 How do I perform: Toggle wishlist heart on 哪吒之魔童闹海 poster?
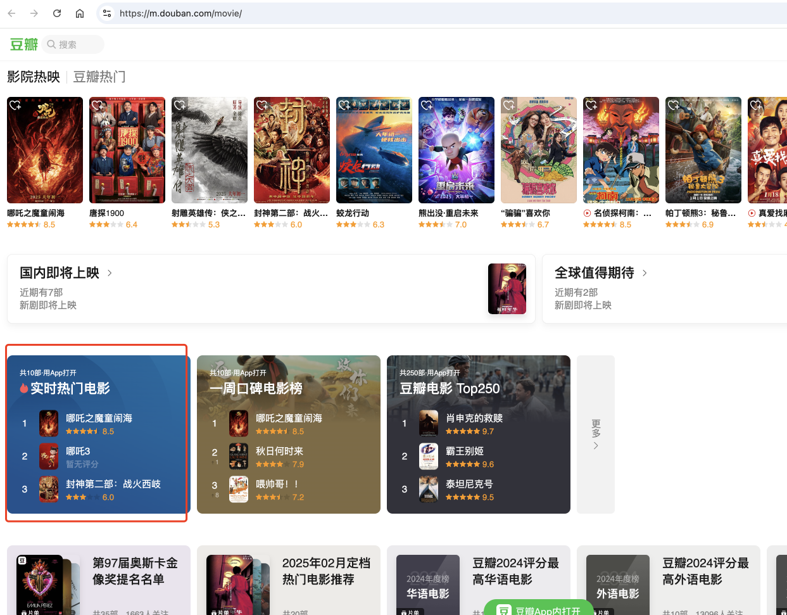(x=15, y=105)
